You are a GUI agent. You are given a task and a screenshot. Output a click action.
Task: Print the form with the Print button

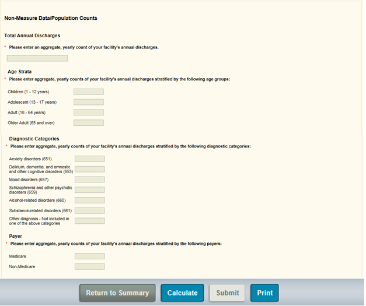264,293
